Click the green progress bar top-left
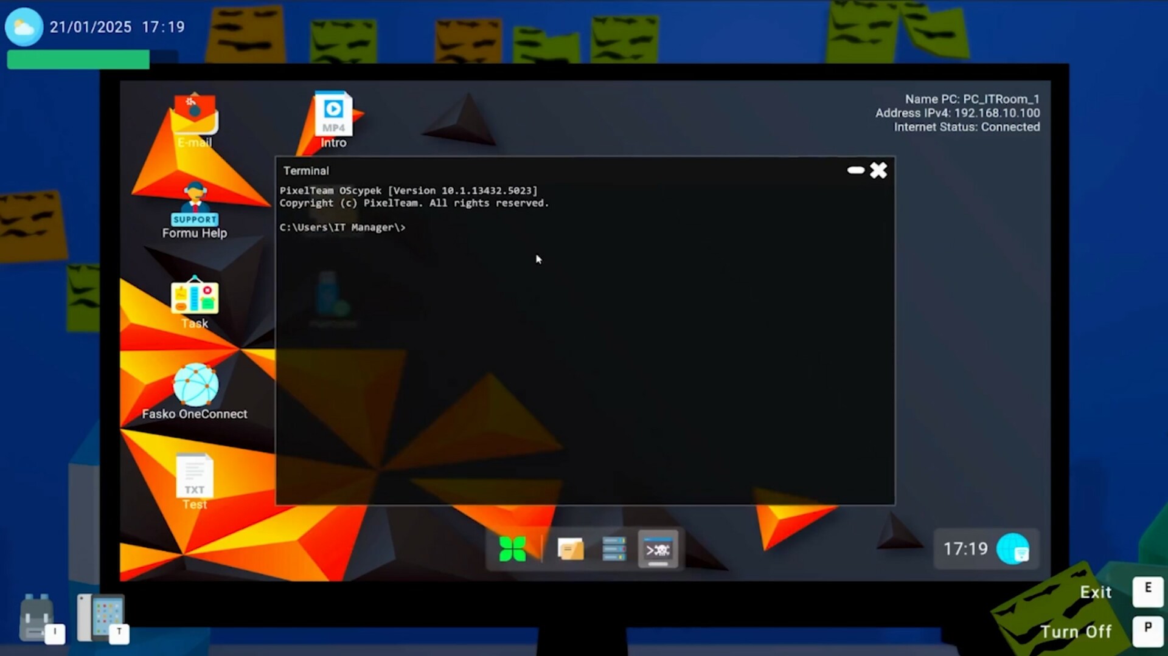Image resolution: width=1168 pixels, height=656 pixels. coord(78,58)
